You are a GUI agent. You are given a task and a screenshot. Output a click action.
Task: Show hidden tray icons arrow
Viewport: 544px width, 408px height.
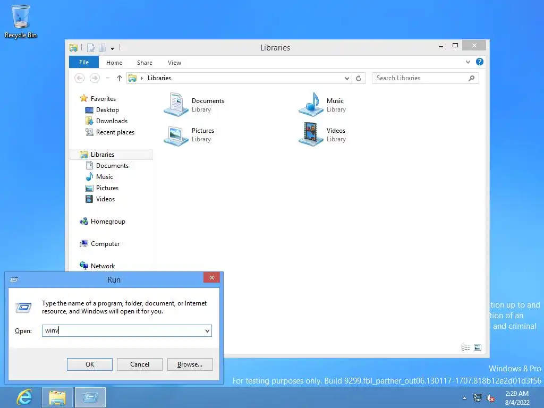(x=464, y=398)
